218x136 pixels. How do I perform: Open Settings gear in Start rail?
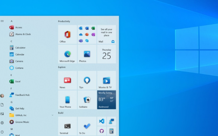(x=2, y=123)
